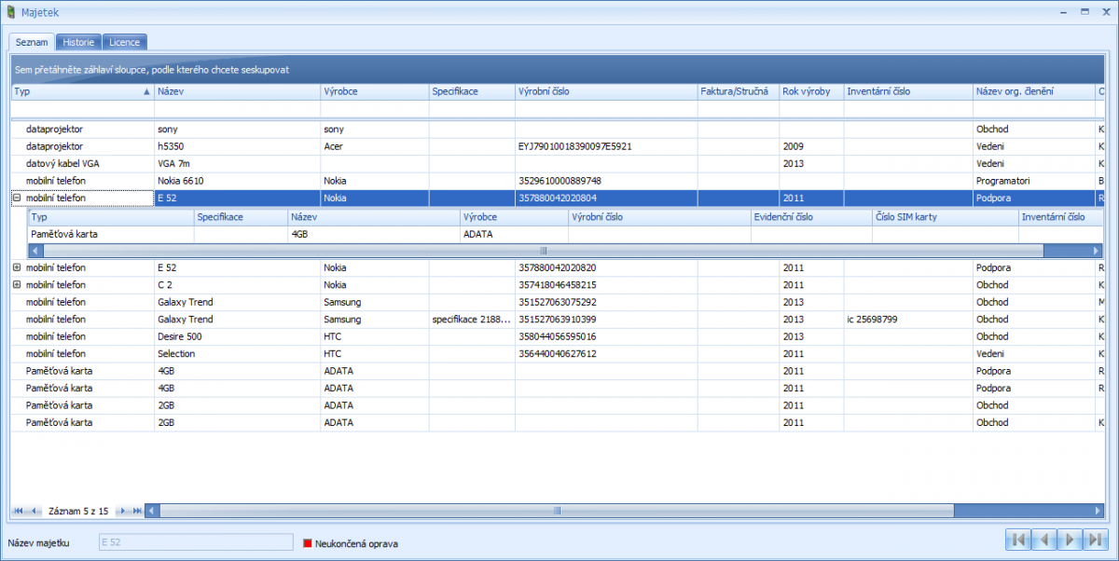Go to first record in grid navigator
This screenshot has width=1119, height=561.
coord(18,511)
